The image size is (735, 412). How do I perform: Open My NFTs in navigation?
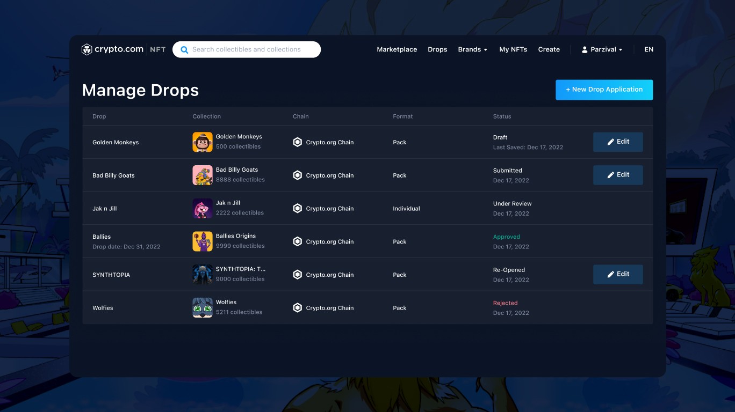point(513,49)
